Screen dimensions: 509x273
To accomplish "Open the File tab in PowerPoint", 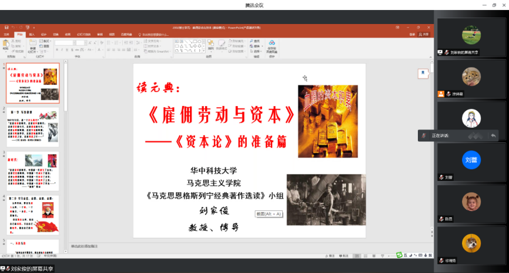I will [6, 34].
